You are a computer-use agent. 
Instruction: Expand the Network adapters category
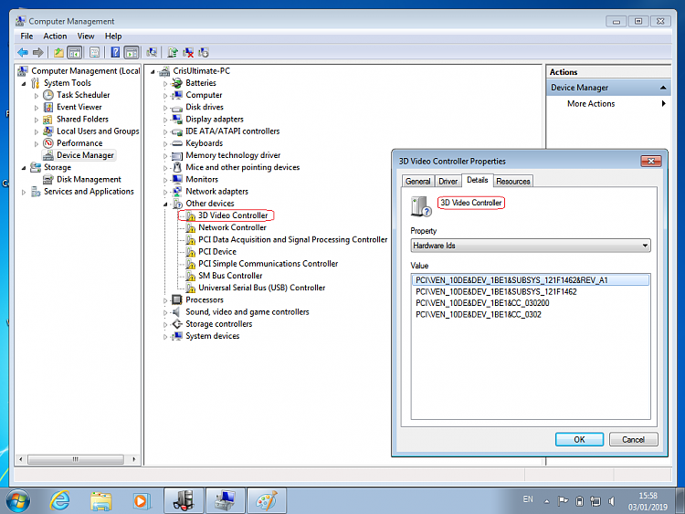[165, 192]
